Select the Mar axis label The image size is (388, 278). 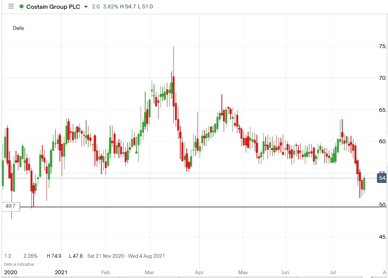pyautogui.click(x=149, y=272)
